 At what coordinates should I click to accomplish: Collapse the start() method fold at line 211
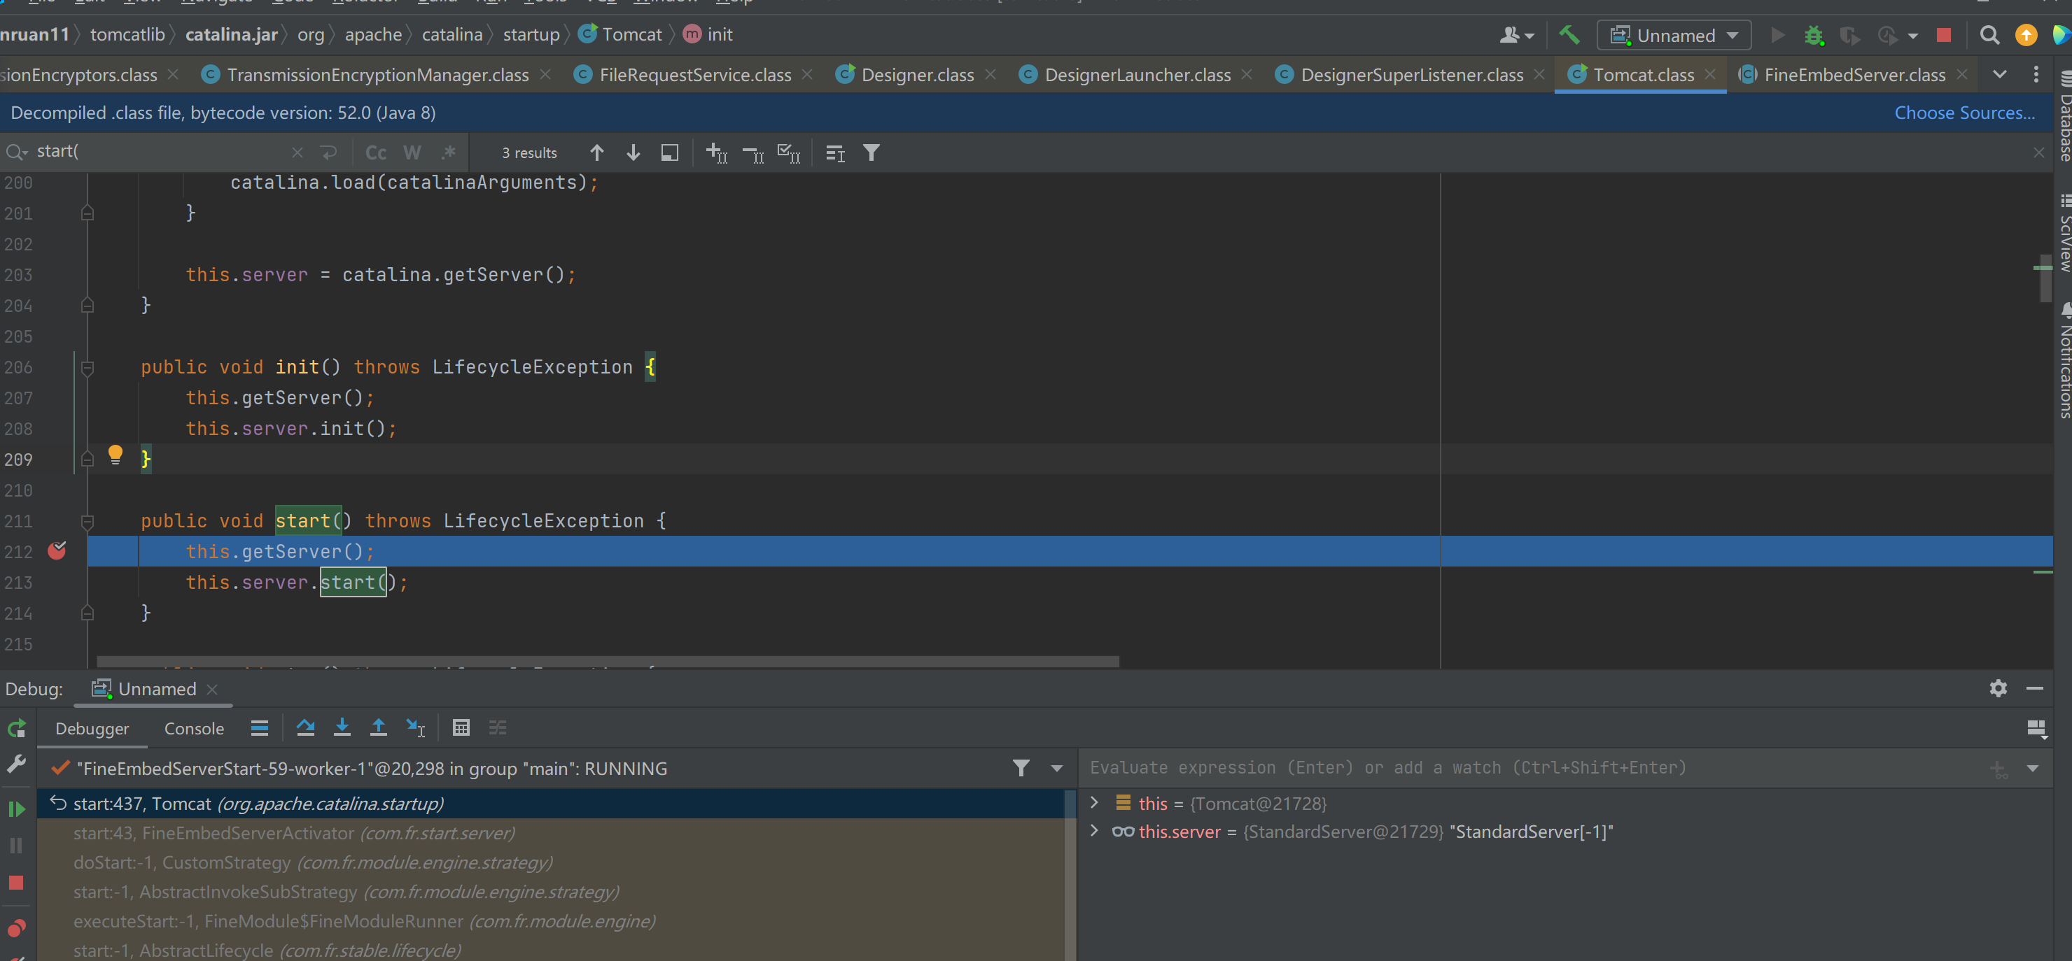click(x=87, y=522)
